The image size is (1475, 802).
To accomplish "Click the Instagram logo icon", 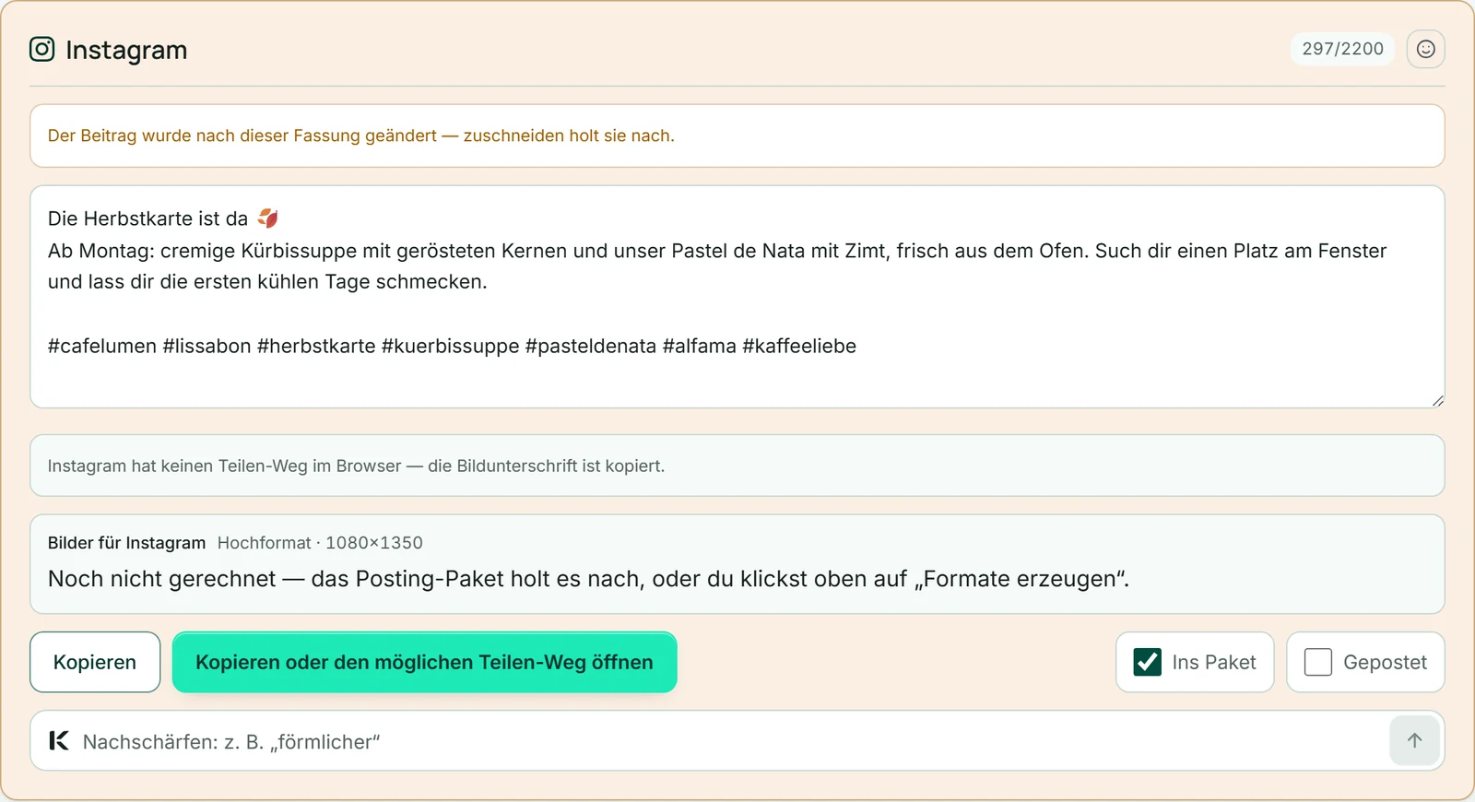I will (x=42, y=49).
